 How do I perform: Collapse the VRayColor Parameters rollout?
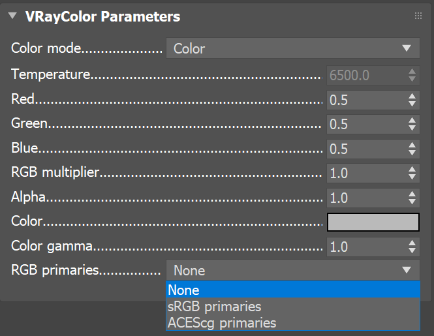click(12, 16)
